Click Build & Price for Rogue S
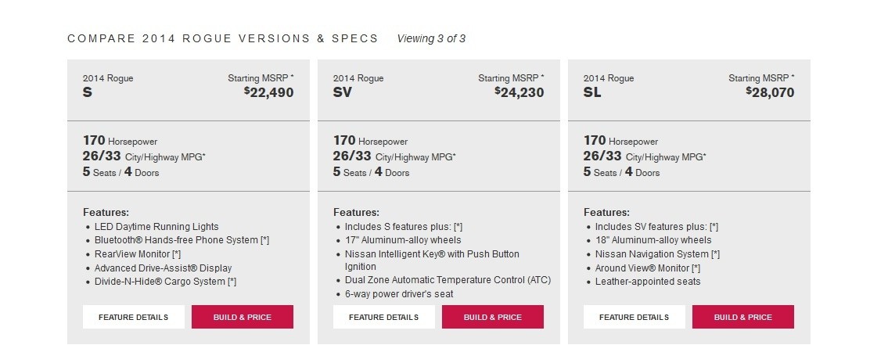This screenshot has height=345, width=888. [243, 318]
